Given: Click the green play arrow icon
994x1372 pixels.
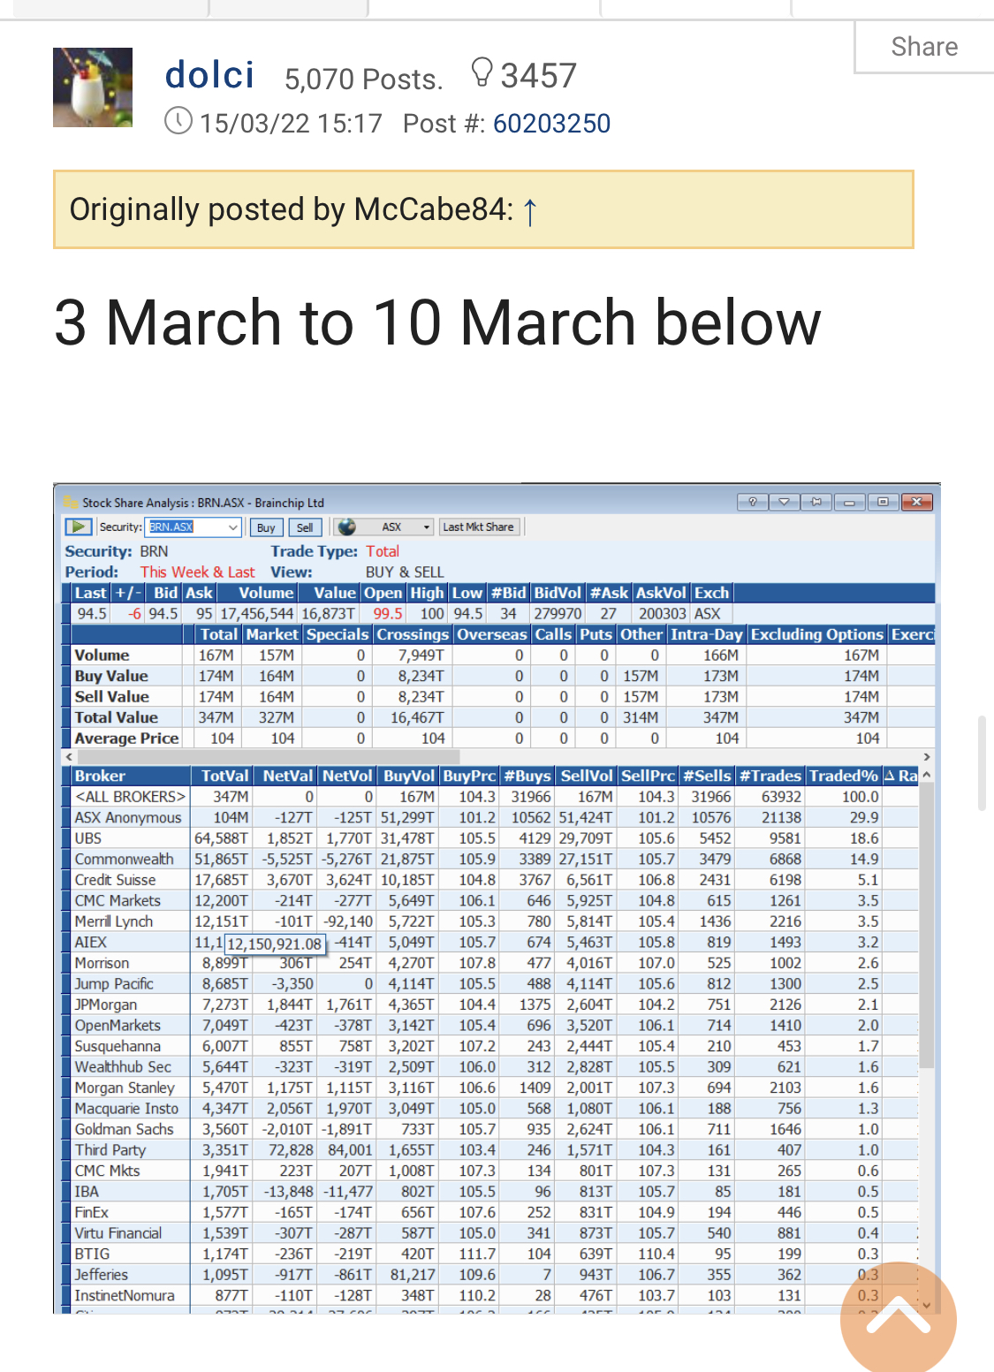Looking at the screenshot, I should point(79,527).
